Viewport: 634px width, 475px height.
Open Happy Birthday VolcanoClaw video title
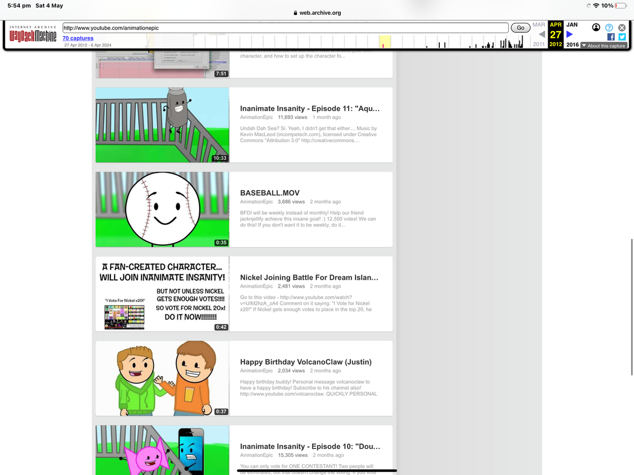coord(306,362)
